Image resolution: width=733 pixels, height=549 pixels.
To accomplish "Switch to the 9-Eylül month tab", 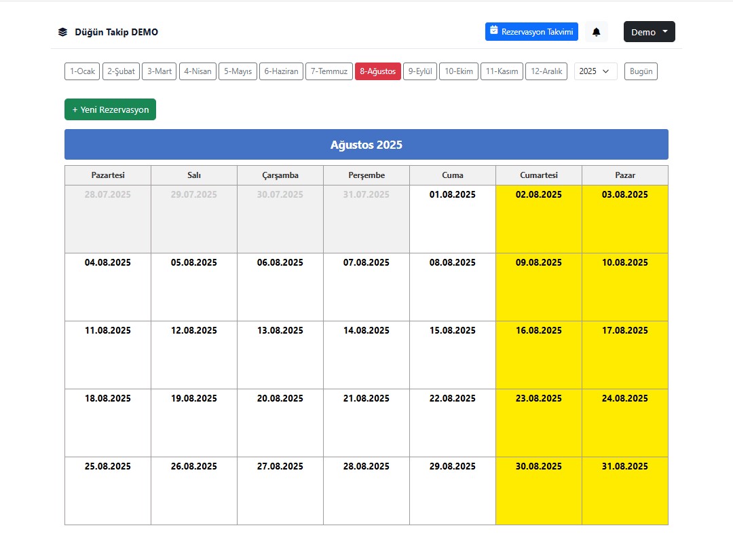I will point(420,71).
